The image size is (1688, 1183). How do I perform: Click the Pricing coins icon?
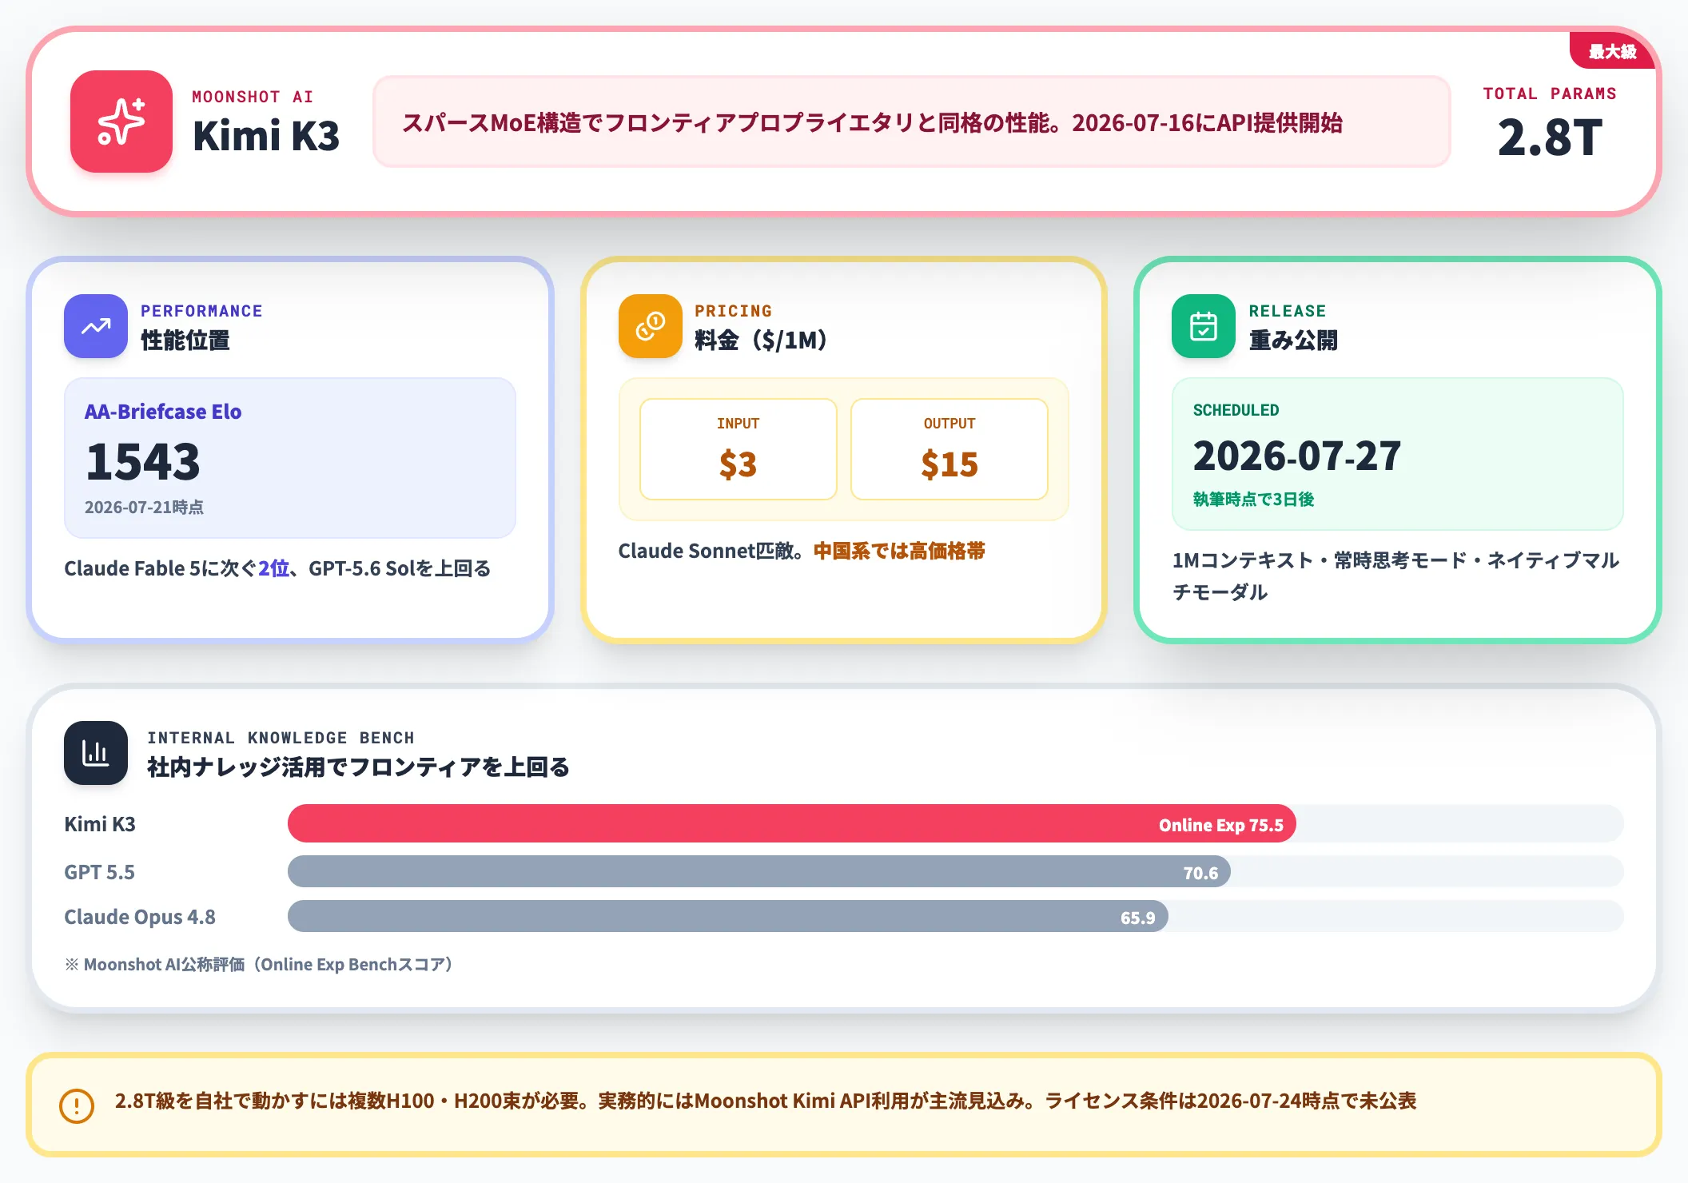tap(650, 326)
